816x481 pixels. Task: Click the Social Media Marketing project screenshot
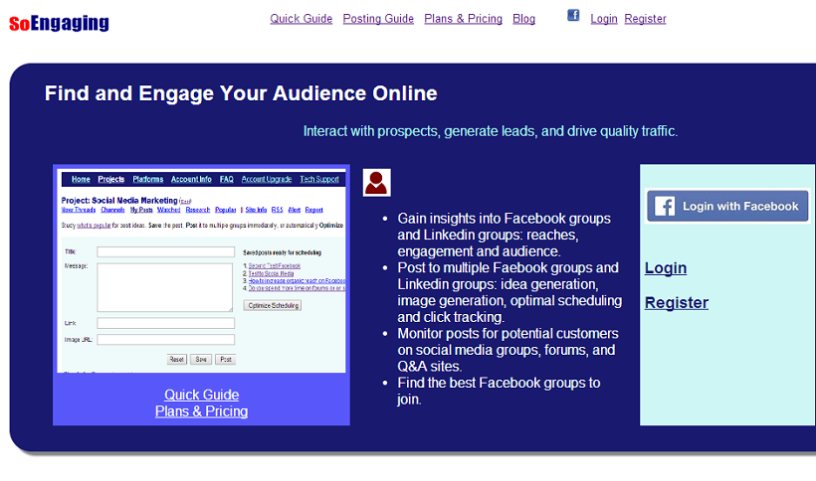click(x=201, y=270)
